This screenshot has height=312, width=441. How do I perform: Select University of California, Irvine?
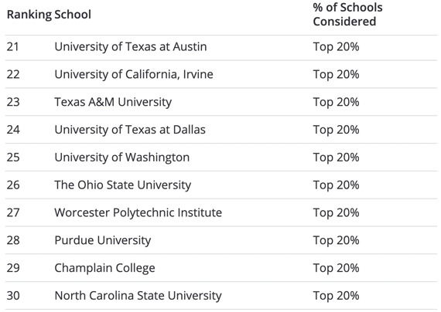134,74
